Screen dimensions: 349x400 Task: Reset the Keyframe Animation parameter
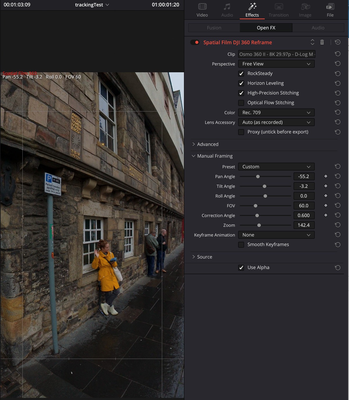tap(338, 235)
